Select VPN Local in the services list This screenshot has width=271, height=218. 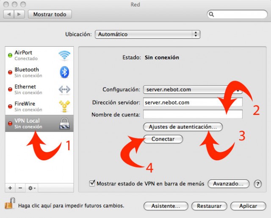point(39,123)
